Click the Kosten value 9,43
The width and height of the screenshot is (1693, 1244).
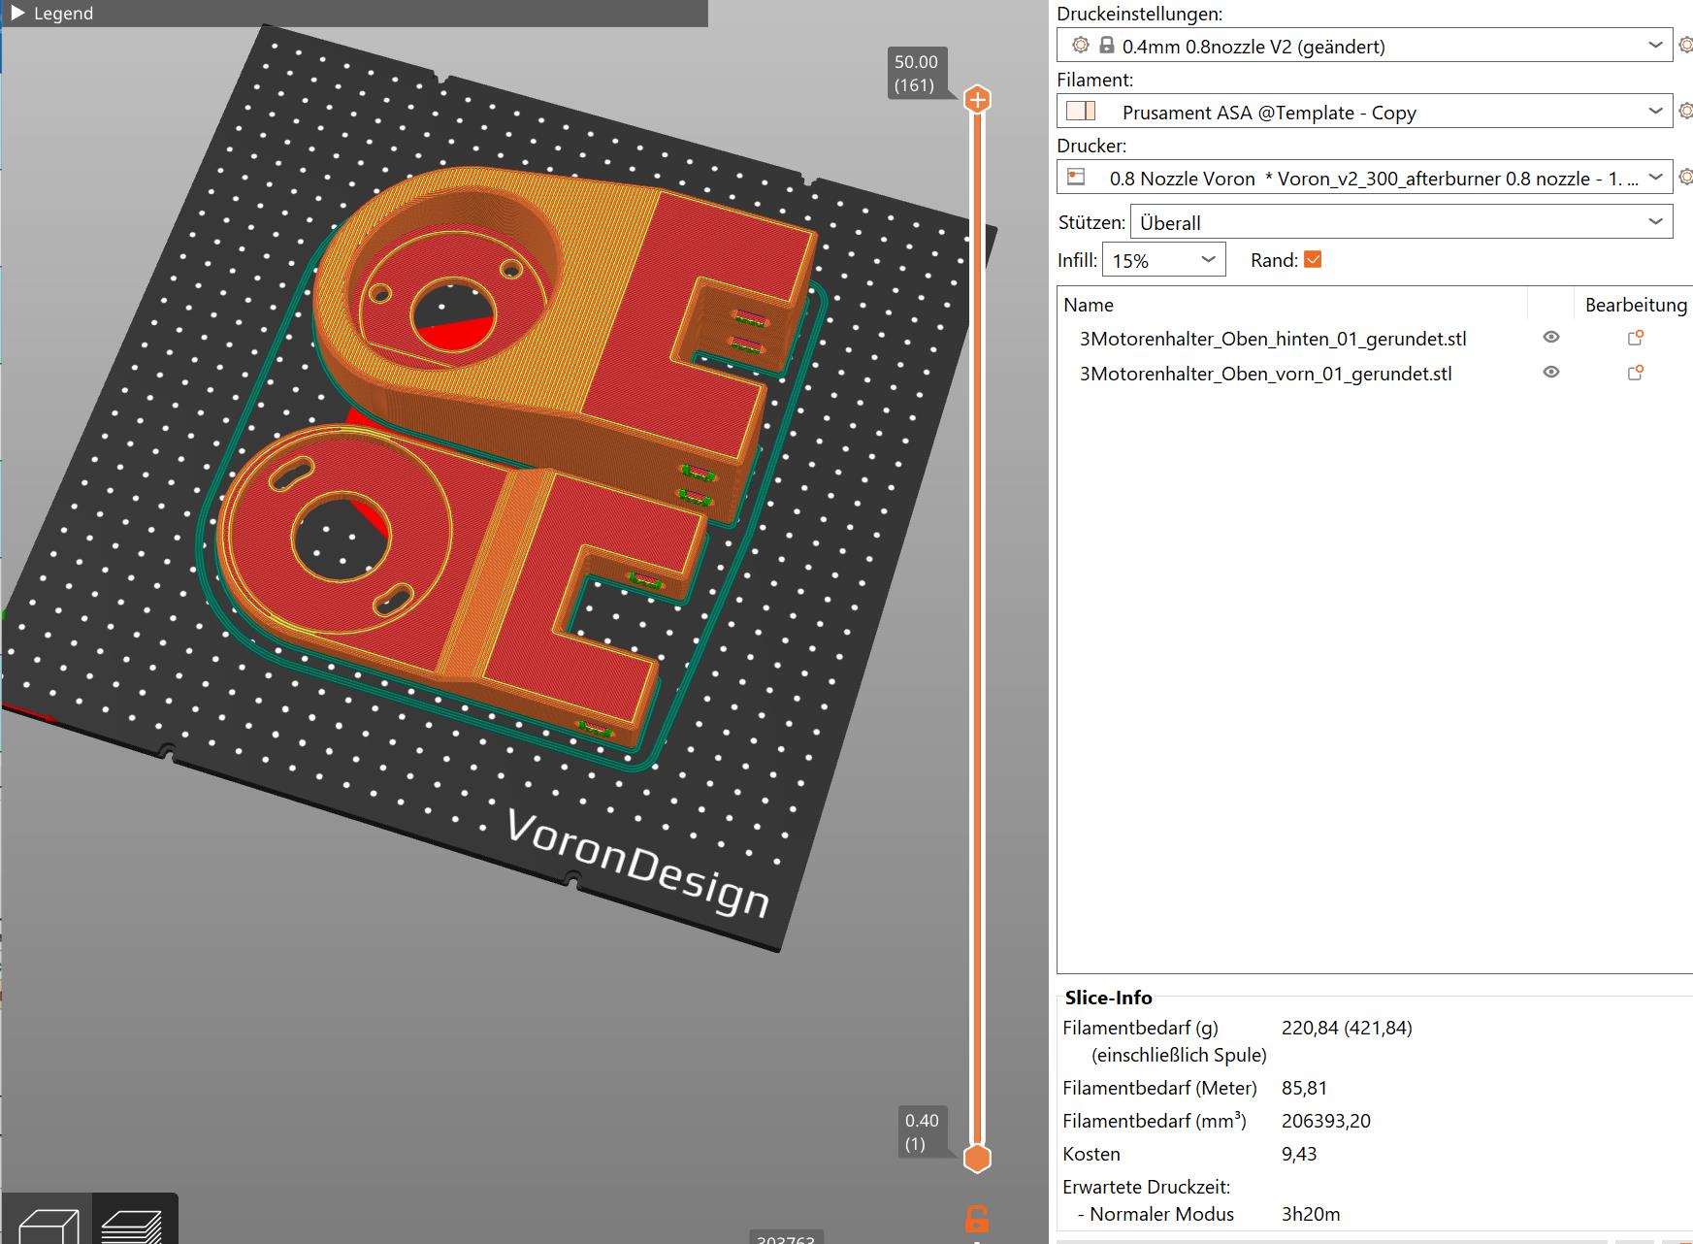pos(1299,1154)
